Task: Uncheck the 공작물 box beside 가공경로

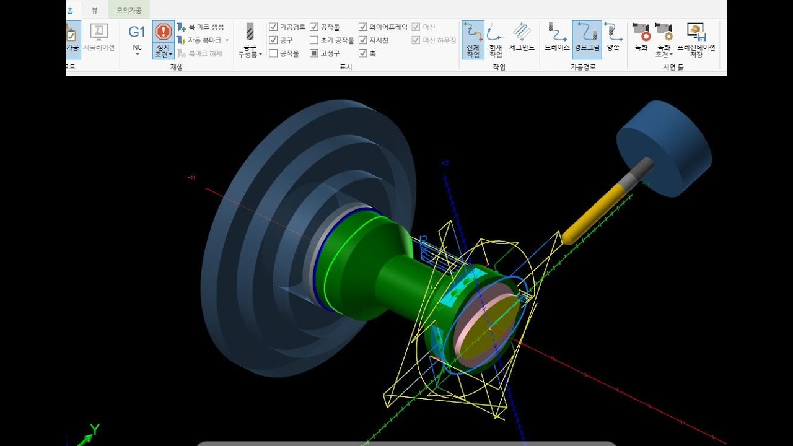Action: click(314, 27)
